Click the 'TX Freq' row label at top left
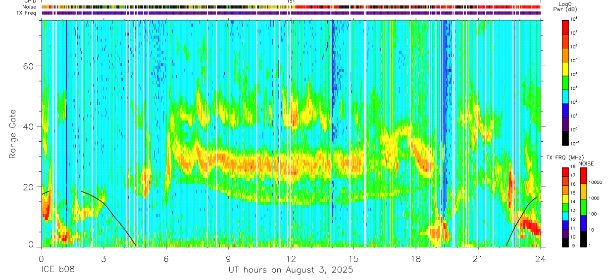This screenshot has width=608, height=280. 27,13
